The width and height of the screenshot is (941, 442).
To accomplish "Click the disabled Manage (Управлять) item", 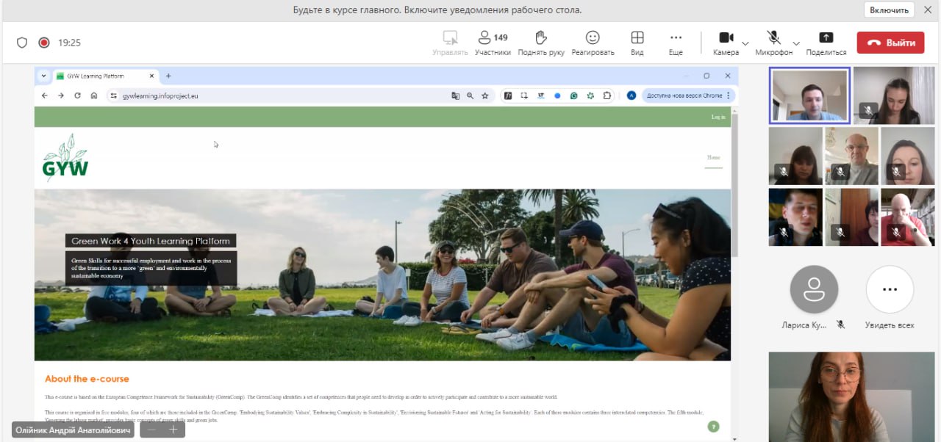I will pyautogui.click(x=450, y=43).
